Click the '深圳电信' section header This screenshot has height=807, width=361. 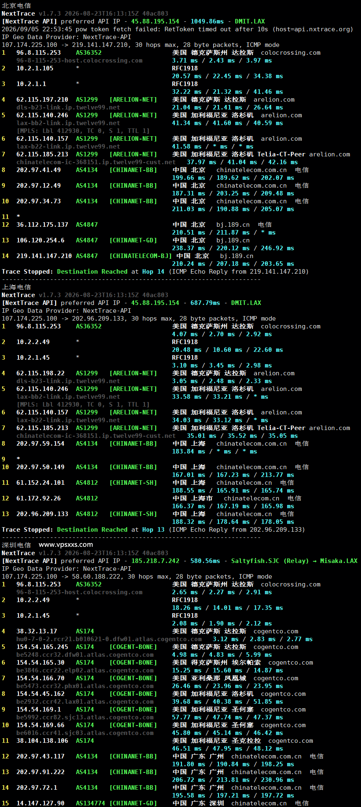16,545
